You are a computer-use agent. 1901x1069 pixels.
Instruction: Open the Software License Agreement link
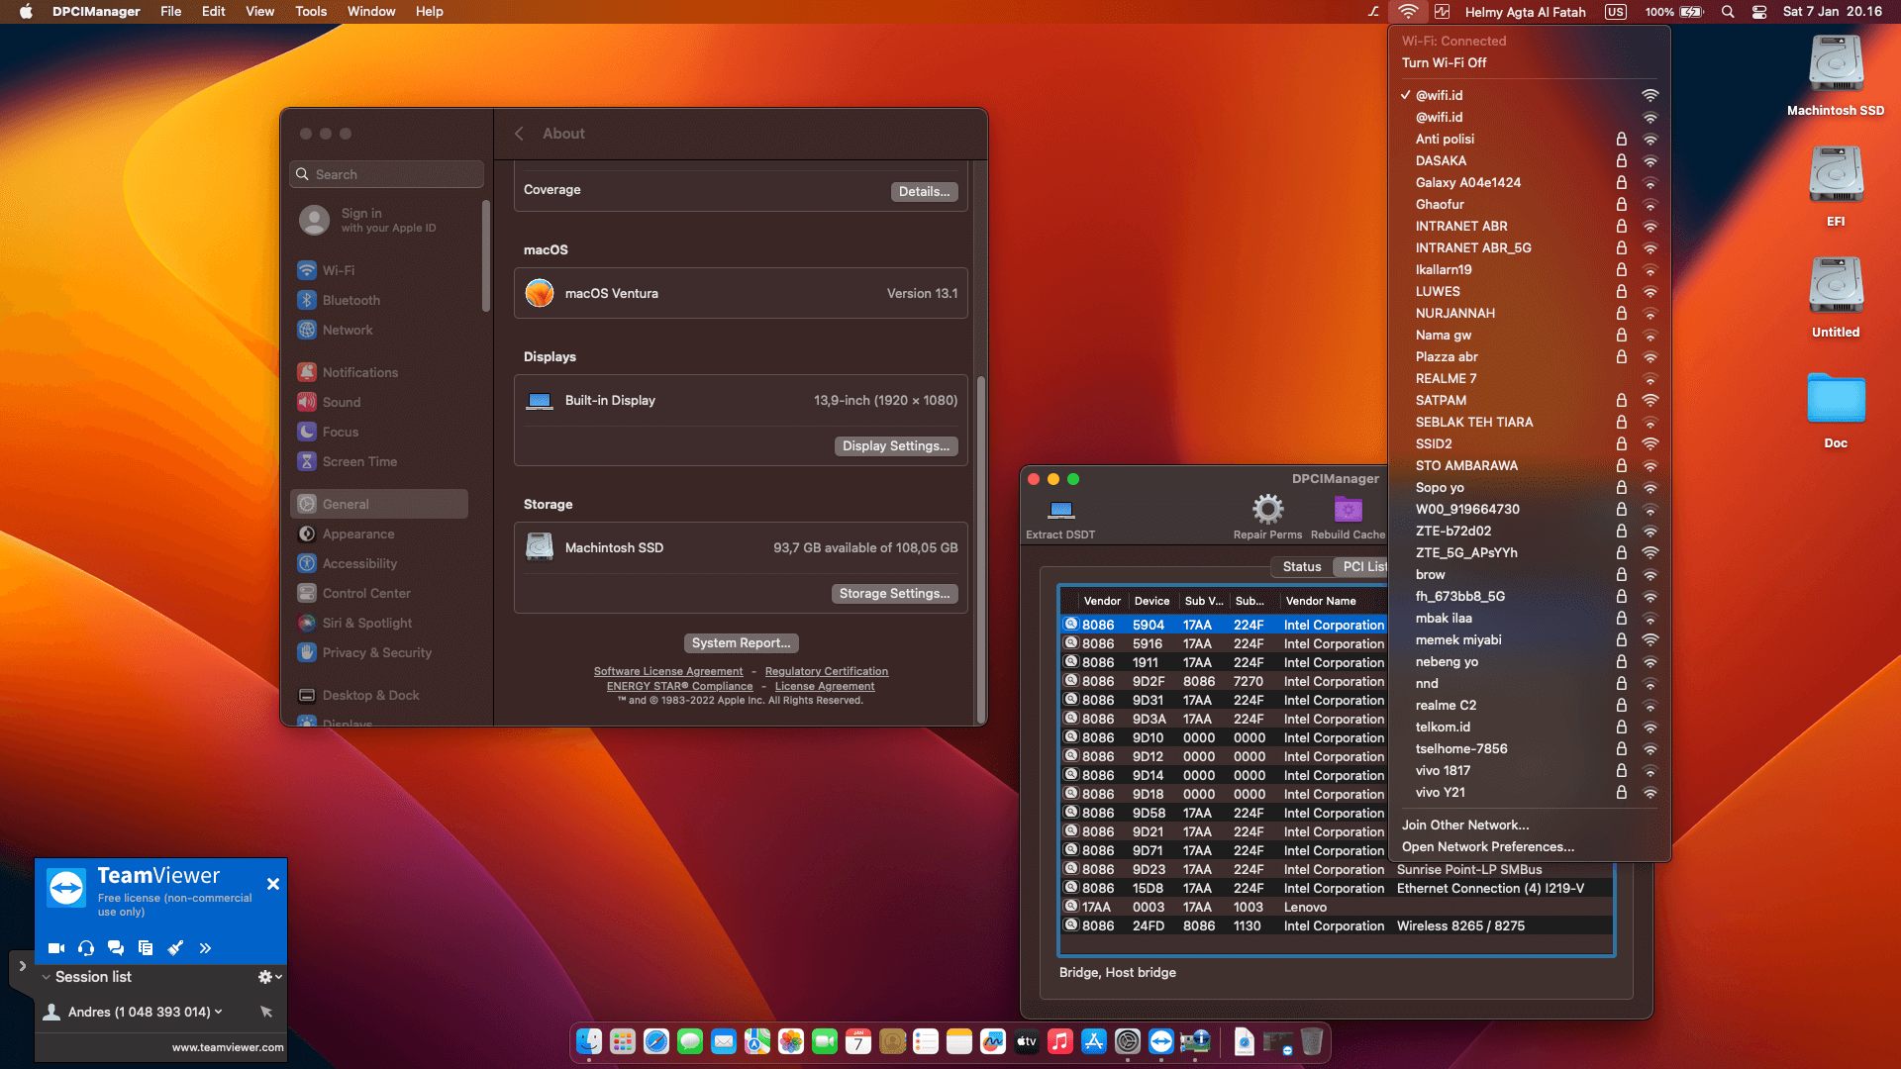(669, 671)
